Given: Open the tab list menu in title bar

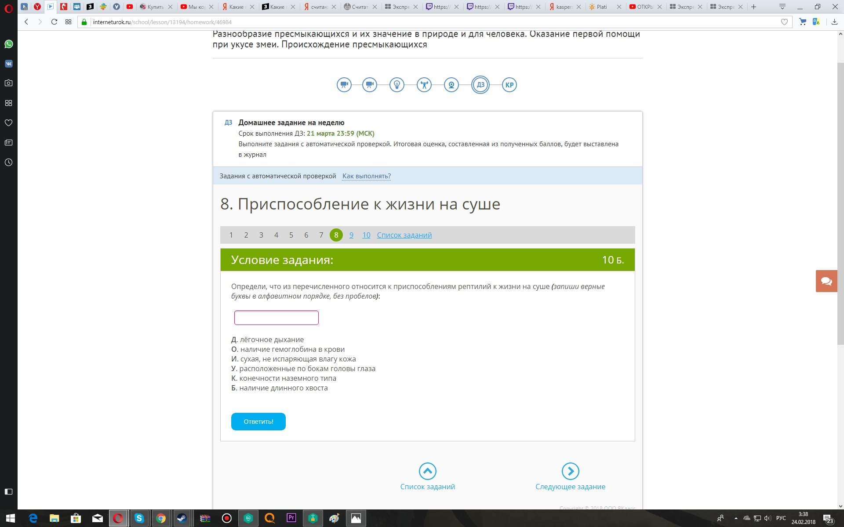Looking at the screenshot, I should click(x=782, y=7).
